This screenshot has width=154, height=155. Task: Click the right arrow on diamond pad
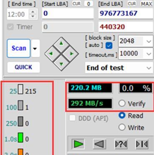(x=71, y=54)
